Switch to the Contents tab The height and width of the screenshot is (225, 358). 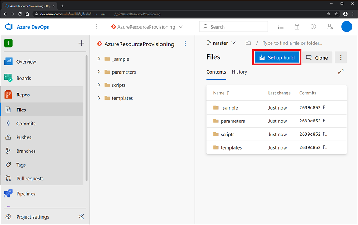point(216,72)
